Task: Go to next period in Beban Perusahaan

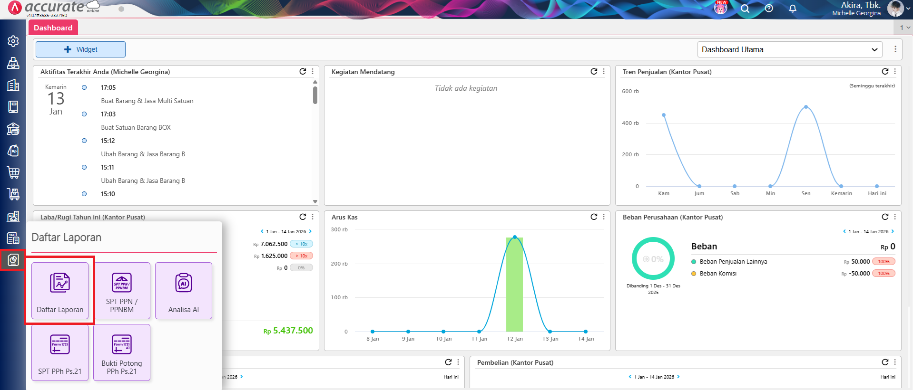Action: (893, 231)
